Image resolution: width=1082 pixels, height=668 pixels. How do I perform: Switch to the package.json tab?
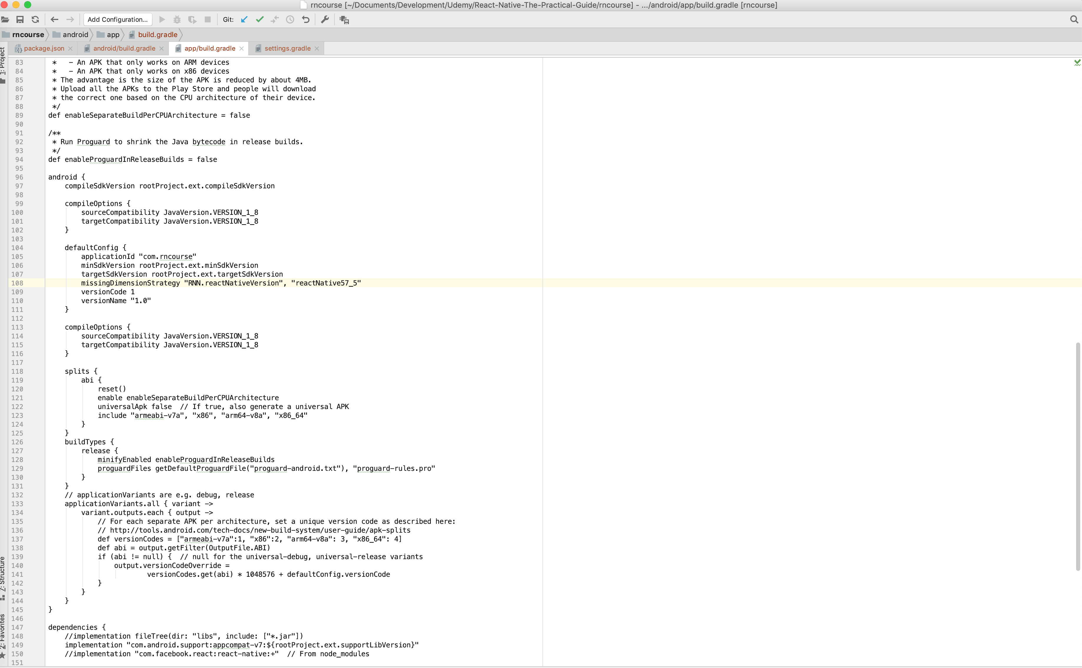coord(44,49)
